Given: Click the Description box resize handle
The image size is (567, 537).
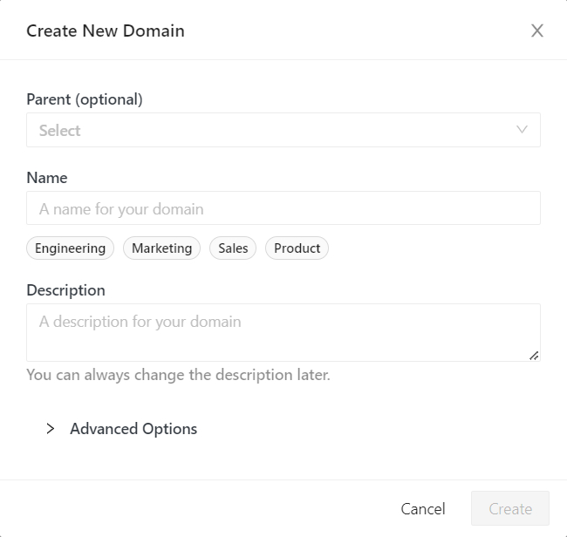Looking at the screenshot, I should (x=534, y=355).
